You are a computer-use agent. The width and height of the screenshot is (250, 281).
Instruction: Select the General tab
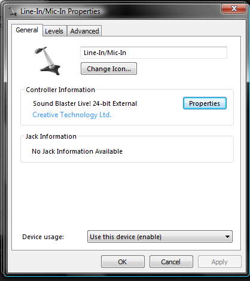[27, 30]
